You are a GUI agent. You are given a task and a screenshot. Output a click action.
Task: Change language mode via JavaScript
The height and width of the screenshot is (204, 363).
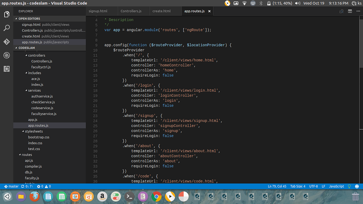[336, 186]
